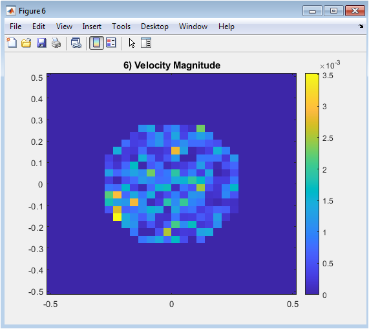Open a file using the folder icon
Image resolution: width=369 pixels, height=329 pixels.
(x=26, y=43)
